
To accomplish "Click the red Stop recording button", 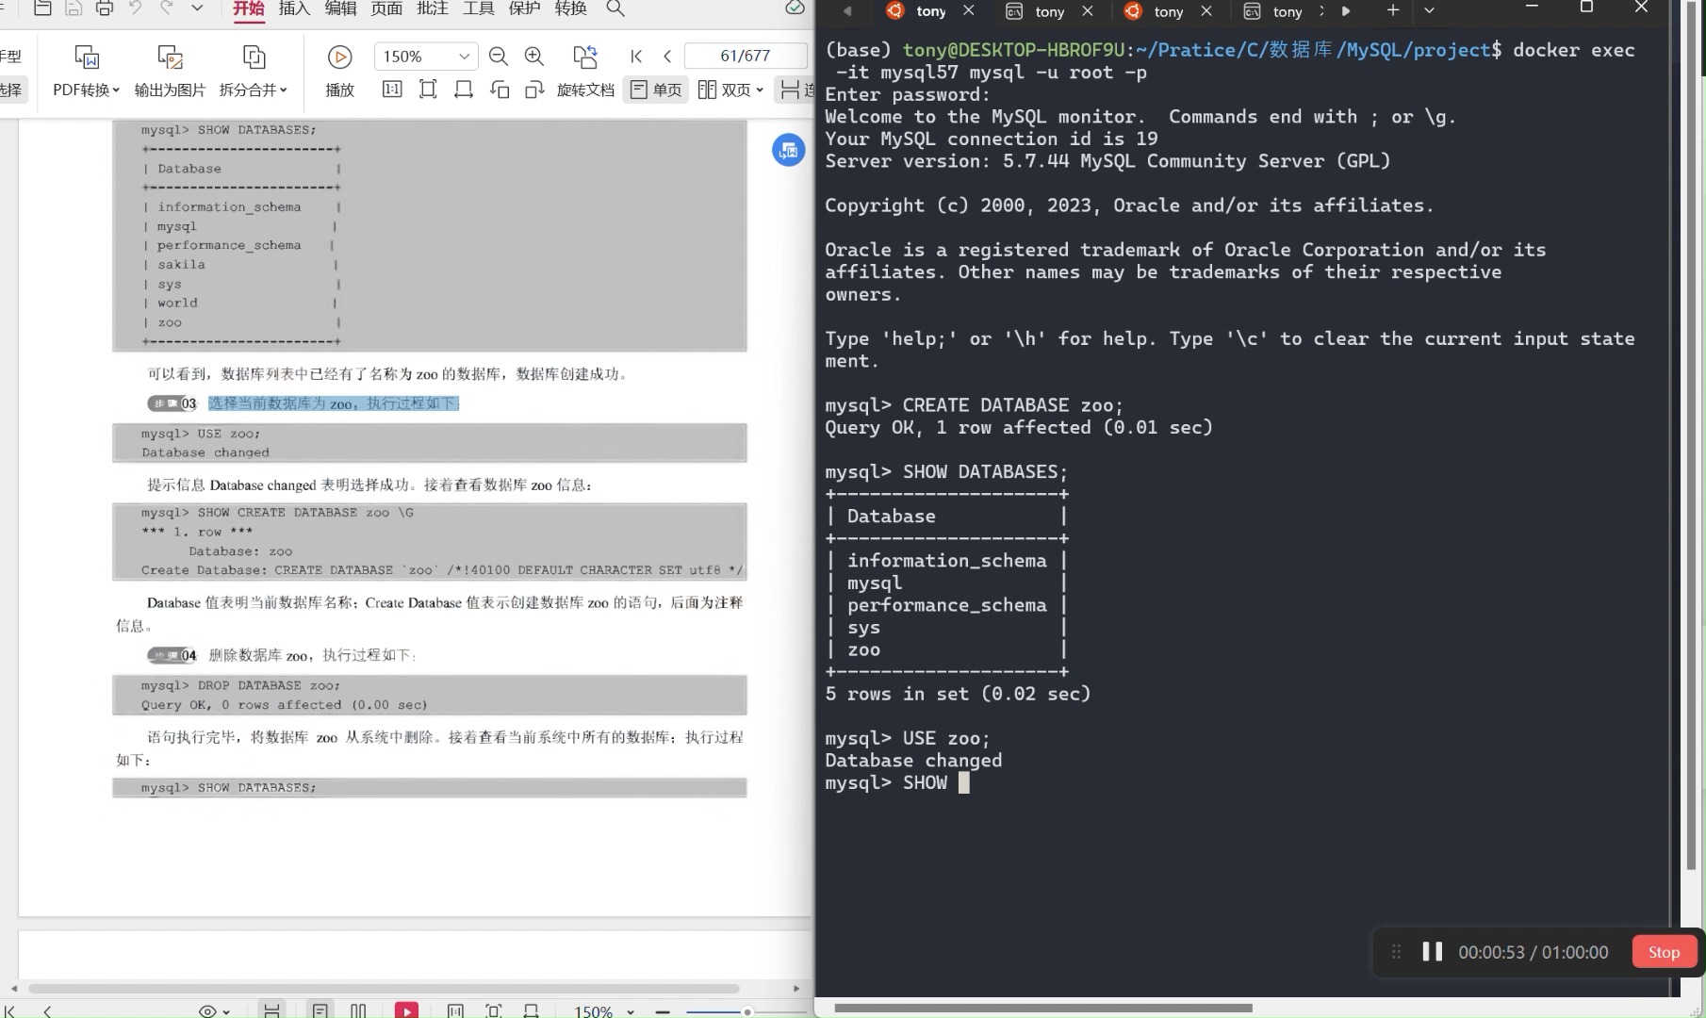I will 1664,952.
